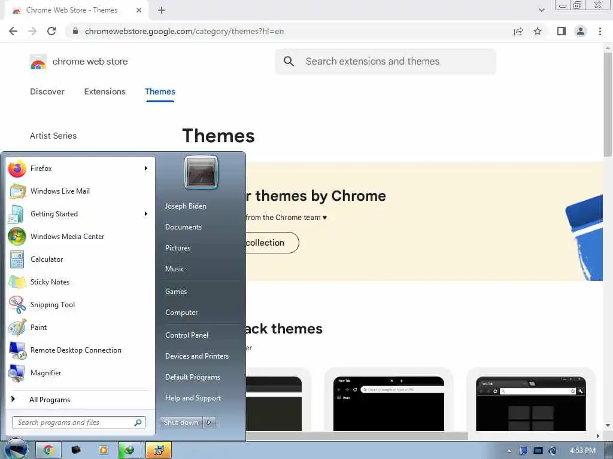
Task: Click the Chrome forward arrow button
Action: pos(32,31)
